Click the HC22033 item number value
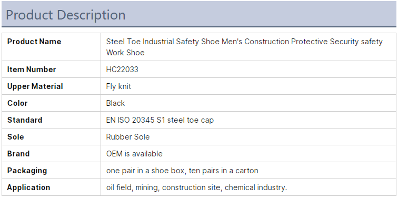 click(x=122, y=70)
